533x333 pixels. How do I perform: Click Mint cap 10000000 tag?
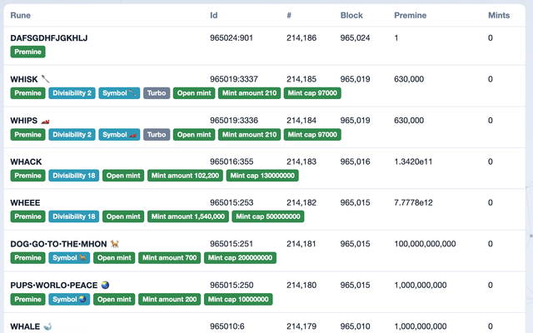point(238,300)
